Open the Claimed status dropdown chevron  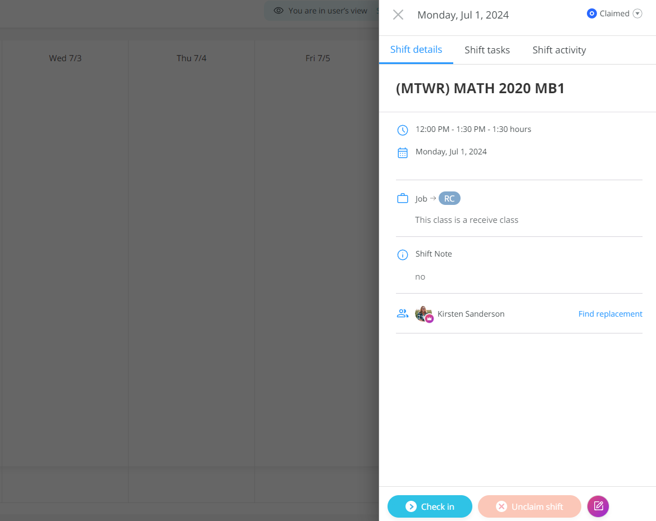pyautogui.click(x=638, y=13)
